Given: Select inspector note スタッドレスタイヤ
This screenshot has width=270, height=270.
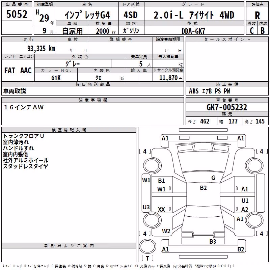Looking at the screenshot, I should tap(25, 166).
